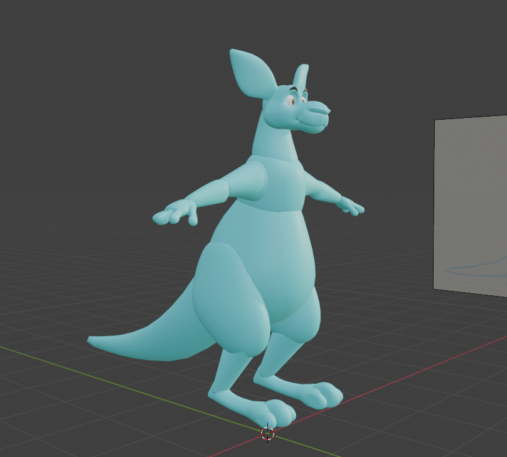Select the gray reference image plane
Screen dimensions: 507x457
(469, 201)
